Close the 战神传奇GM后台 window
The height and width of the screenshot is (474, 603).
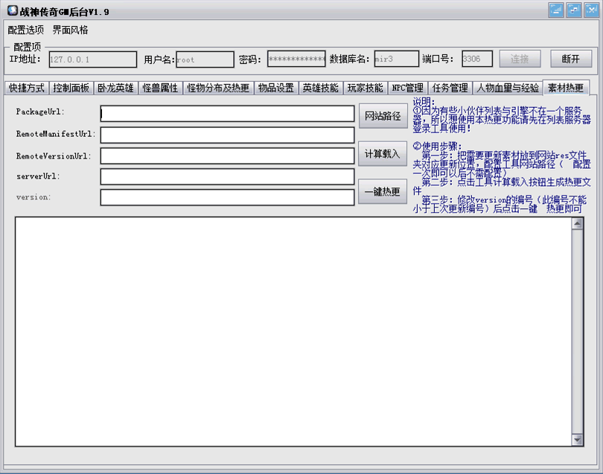[591, 10]
